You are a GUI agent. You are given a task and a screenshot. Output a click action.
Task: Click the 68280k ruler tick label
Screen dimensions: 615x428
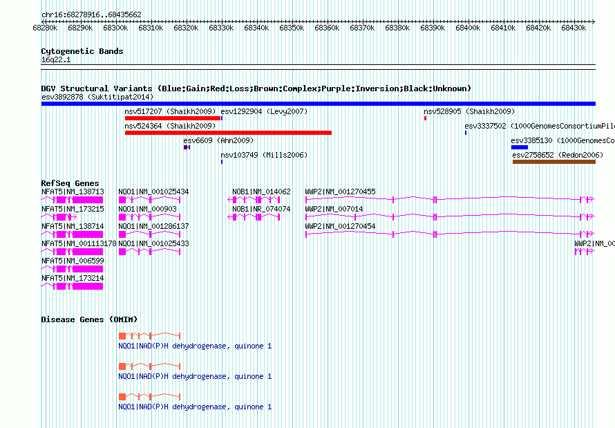pyautogui.click(x=45, y=28)
